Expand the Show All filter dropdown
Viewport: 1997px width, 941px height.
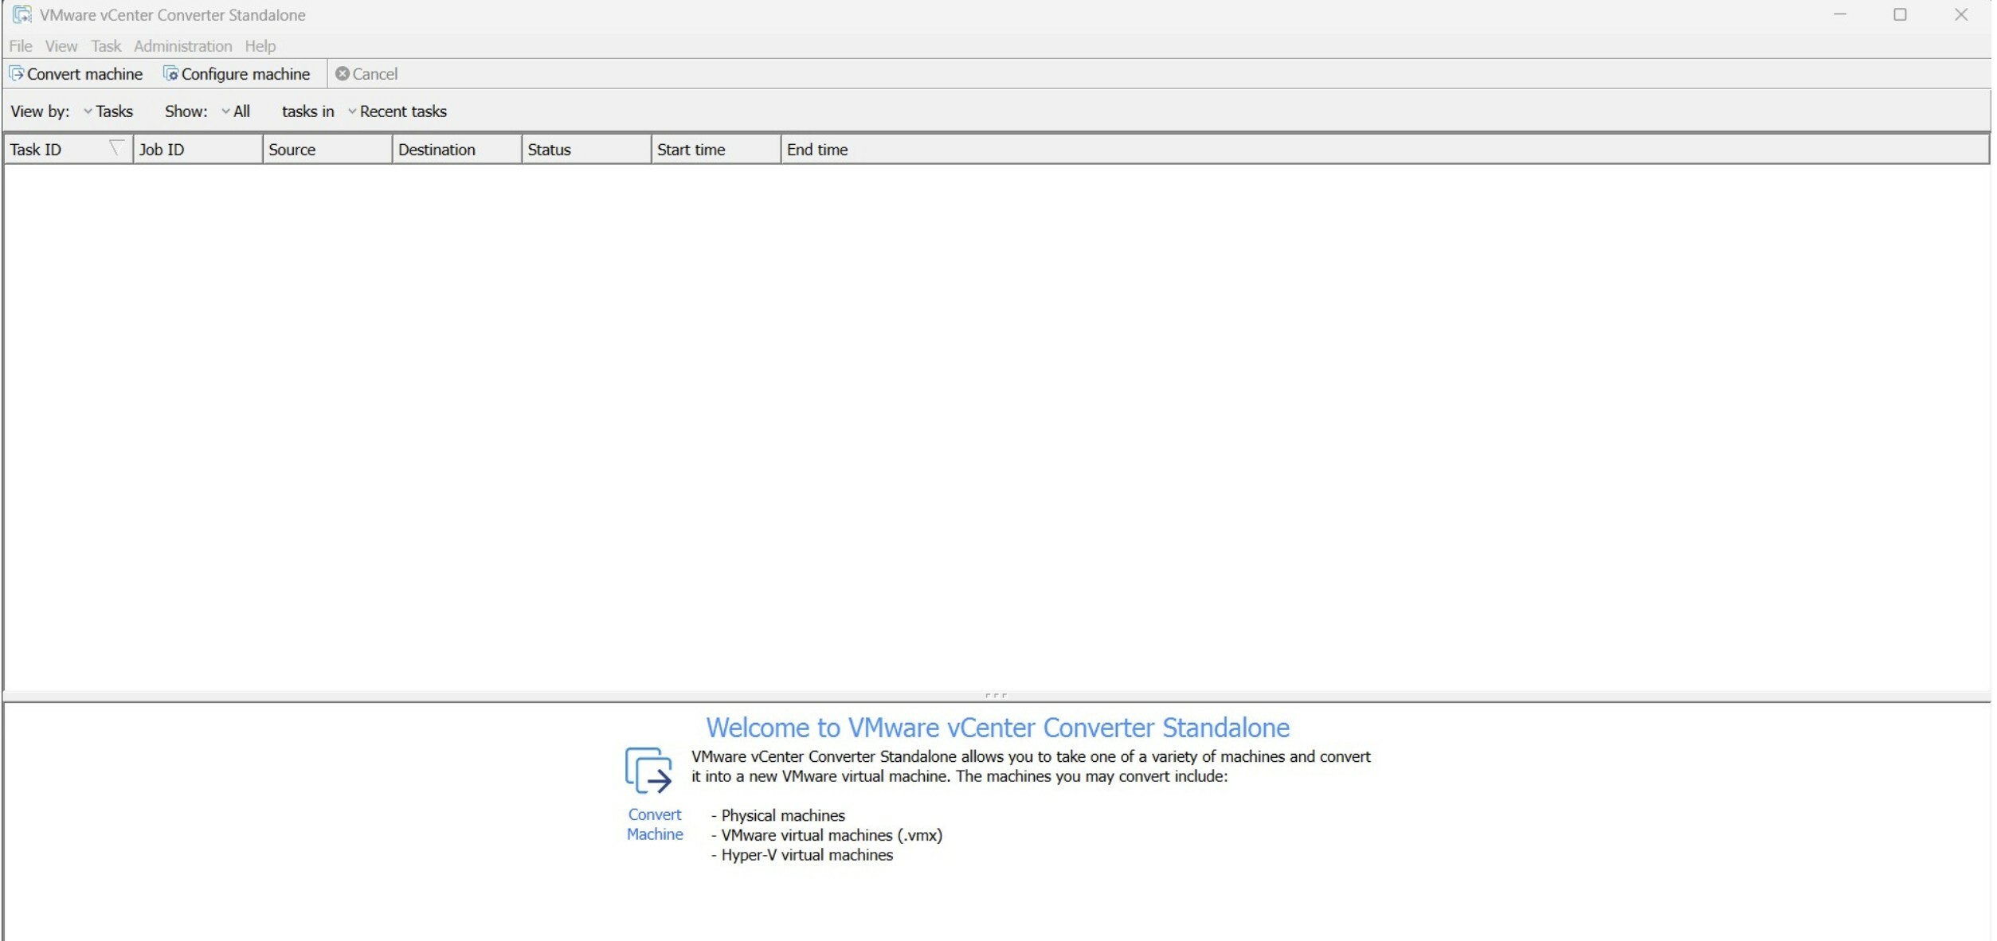pyautogui.click(x=236, y=111)
